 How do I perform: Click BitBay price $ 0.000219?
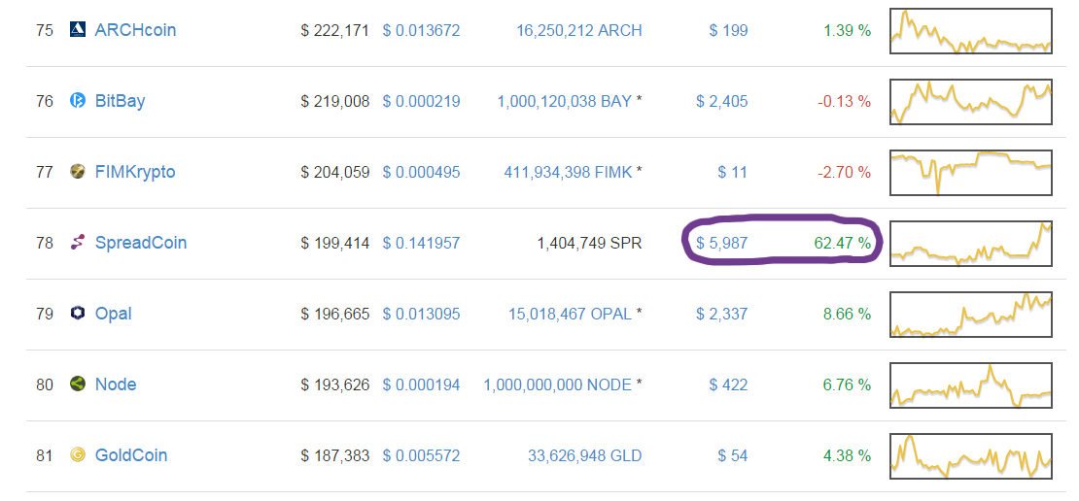(x=422, y=102)
